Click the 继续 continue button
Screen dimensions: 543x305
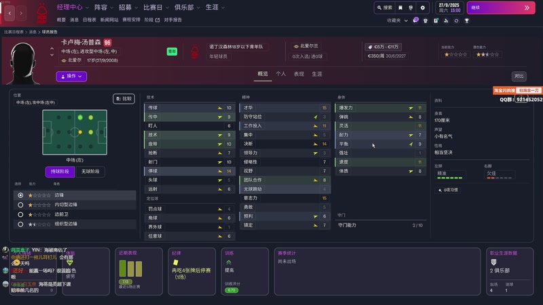501,7
